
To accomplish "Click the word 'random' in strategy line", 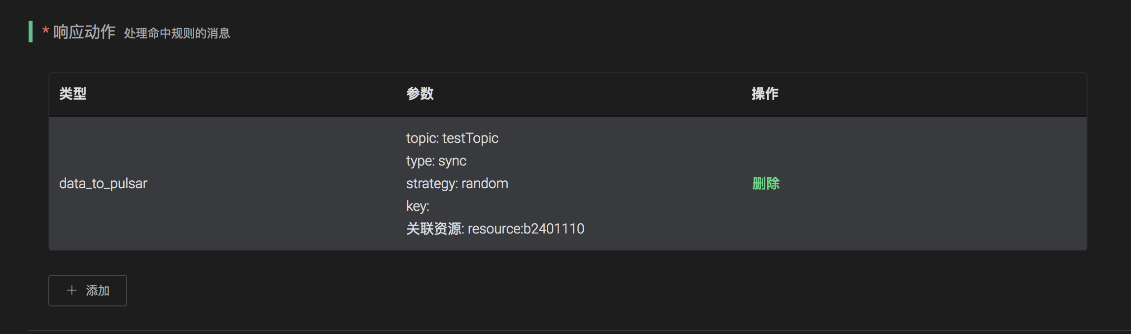I will point(485,183).
